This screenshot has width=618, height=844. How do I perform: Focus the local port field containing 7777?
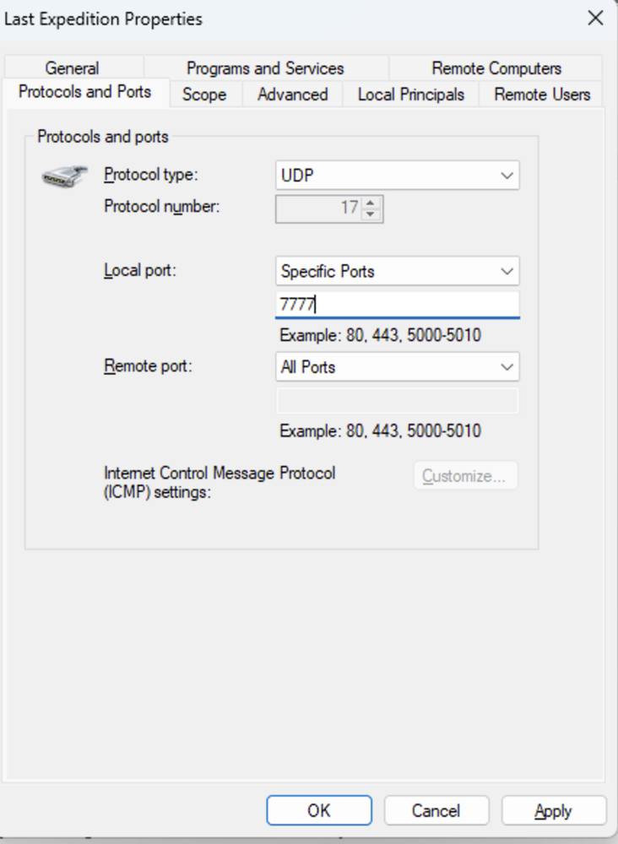(398, 305)
